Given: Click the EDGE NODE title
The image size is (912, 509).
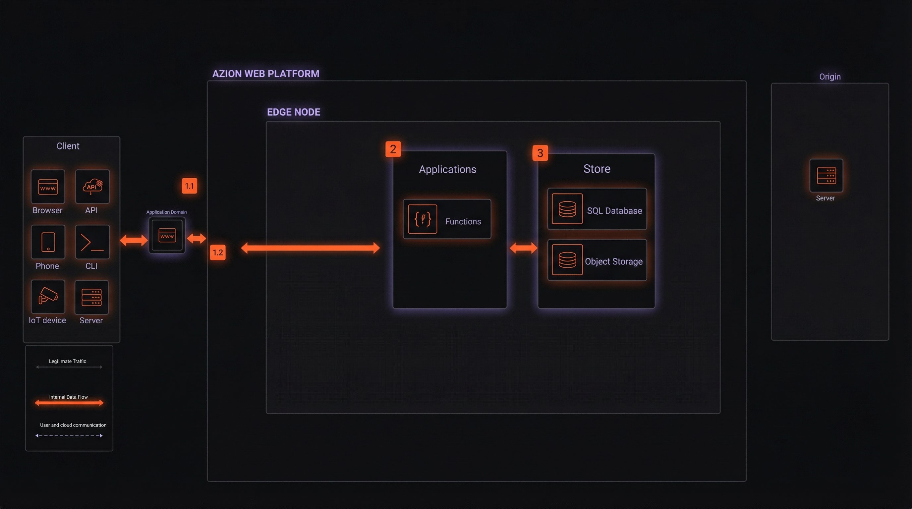Looking at the screenshot, I should pos(294,112).
